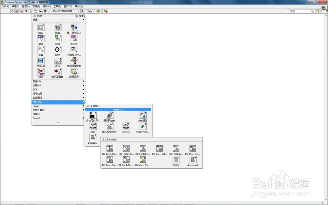
Task: Click the Run Continuously toolbar button
Action: pos(17,11)
